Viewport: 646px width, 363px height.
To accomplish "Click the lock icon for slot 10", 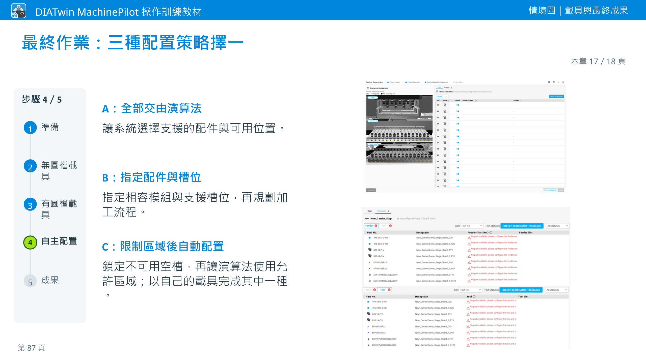I will pyautogui.click(x=445, y=161).
